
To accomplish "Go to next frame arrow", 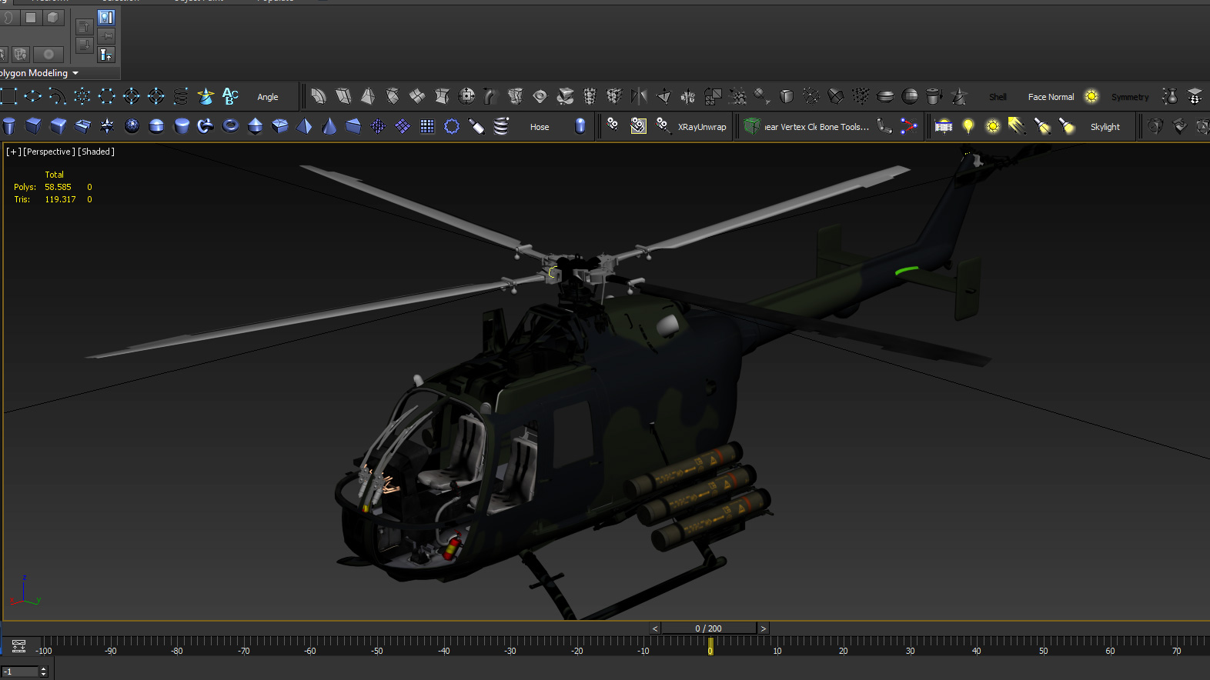I will (764, 628).
